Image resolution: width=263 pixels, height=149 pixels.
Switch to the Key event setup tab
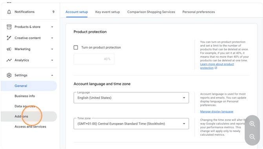click(108, 12)
